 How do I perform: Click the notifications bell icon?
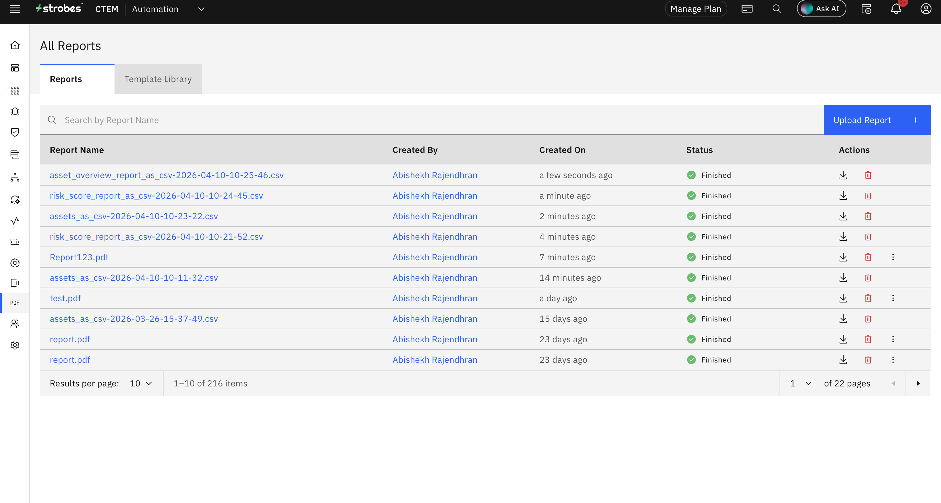pos(896,9)
